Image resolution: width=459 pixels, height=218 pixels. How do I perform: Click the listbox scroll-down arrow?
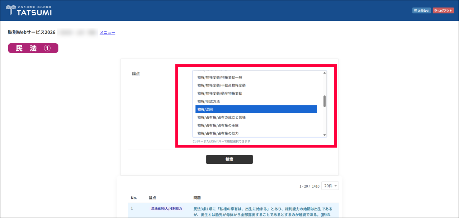[x=325, y=135]
